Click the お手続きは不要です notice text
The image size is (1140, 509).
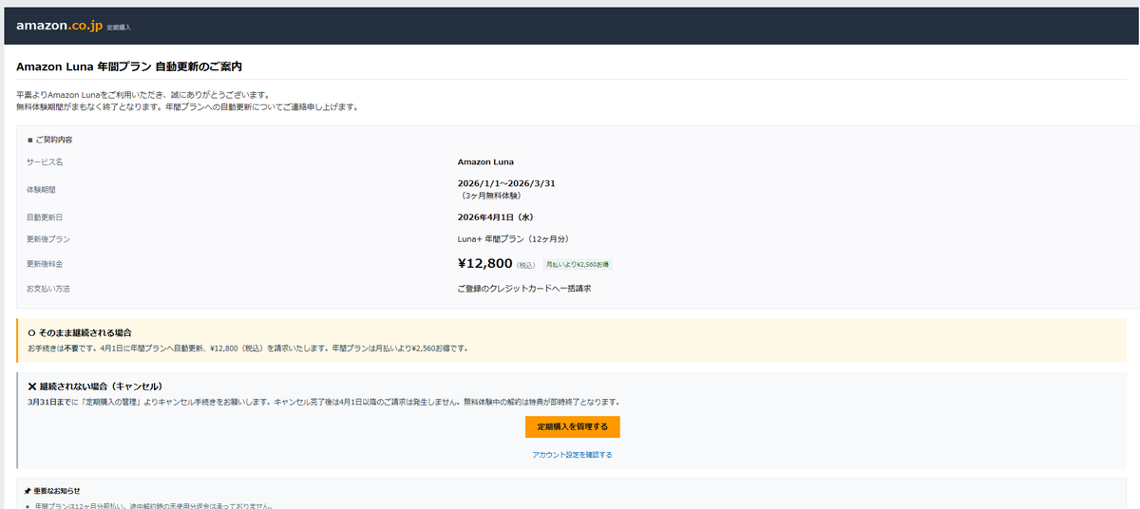point(249,348)
